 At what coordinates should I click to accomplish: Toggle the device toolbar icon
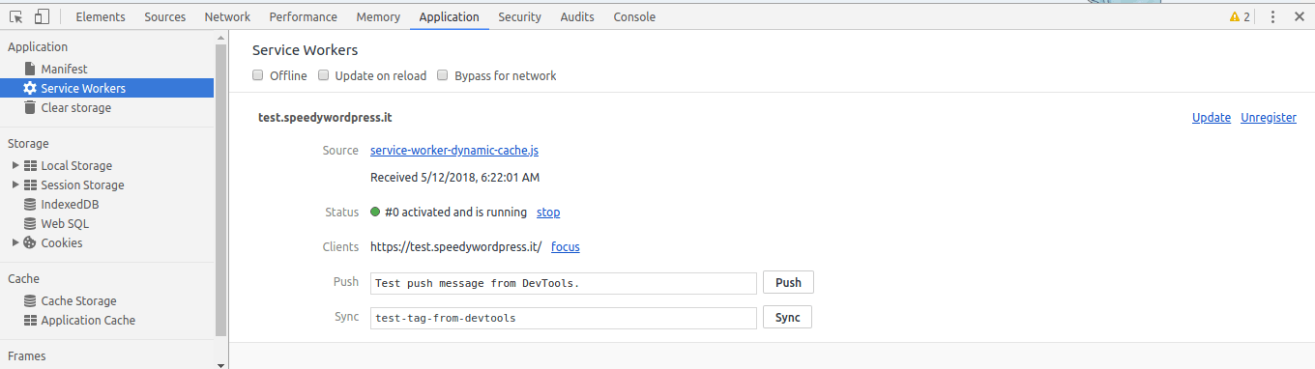click(42, 16)
